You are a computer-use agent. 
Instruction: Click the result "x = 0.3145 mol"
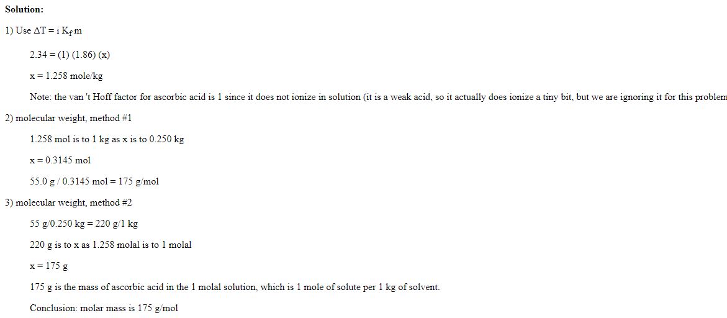(x=60, y=160)
